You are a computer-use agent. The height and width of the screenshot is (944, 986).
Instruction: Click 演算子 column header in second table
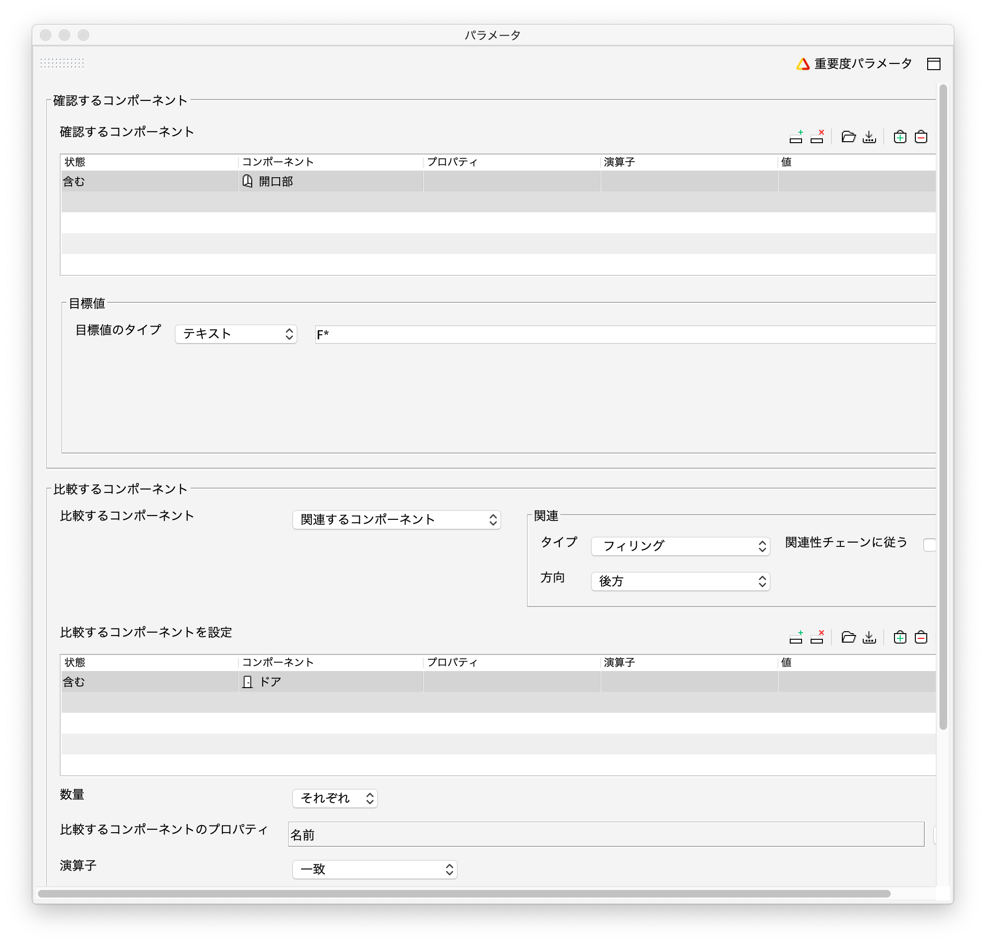click(689, 663)
